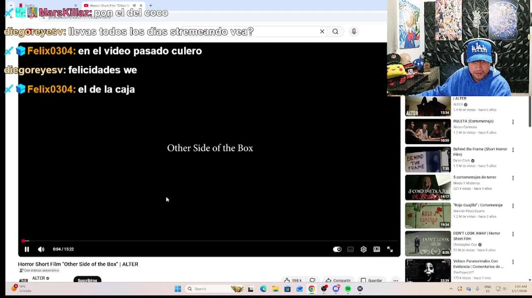Open 5 cortometrajes de terror thumbnail
This screenshot has width=532, height=298.
[428, 187]
